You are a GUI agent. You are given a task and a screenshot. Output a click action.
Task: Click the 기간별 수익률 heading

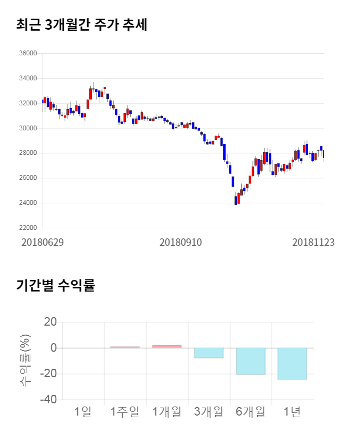[55, 285]
